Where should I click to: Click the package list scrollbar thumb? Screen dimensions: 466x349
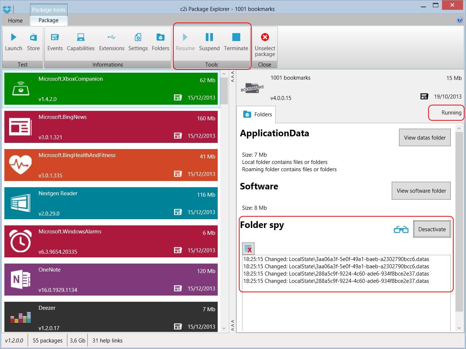[x=224, y=91]
